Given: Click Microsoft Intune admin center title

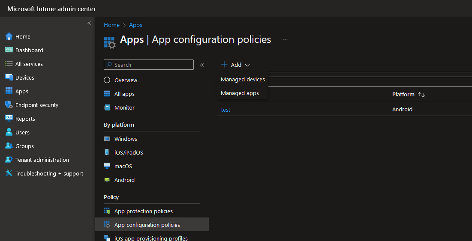Looking at the screenshot, I should (52, 9).
